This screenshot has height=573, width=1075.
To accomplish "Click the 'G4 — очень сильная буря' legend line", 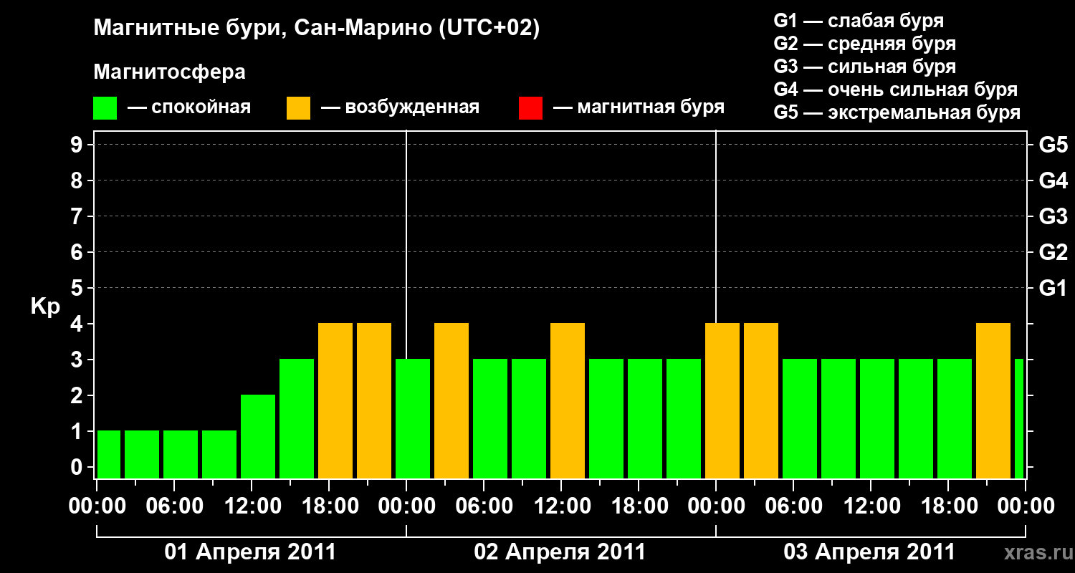I will tap(896, 90).
